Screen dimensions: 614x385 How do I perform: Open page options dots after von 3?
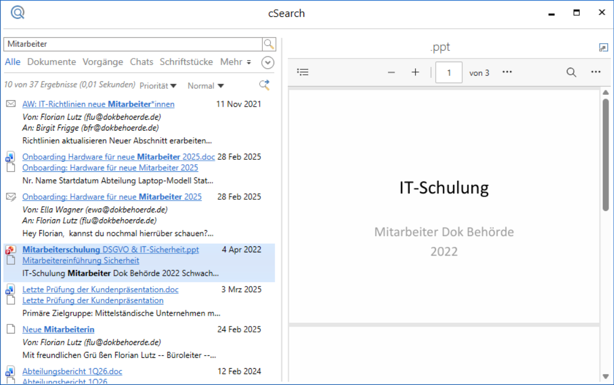[507, 72]
